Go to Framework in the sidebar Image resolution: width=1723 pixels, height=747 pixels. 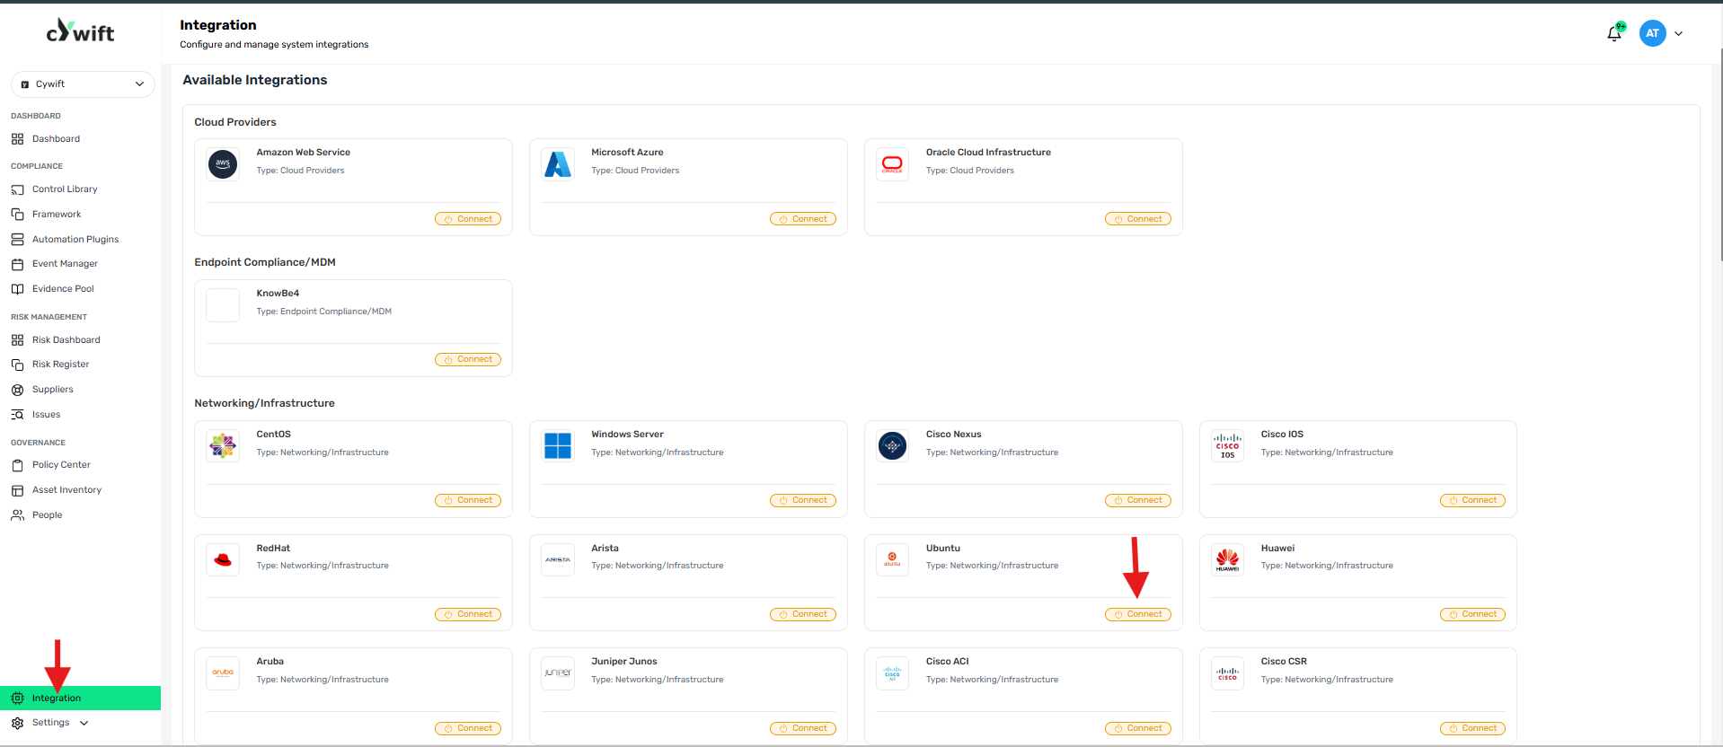(57, 215)
